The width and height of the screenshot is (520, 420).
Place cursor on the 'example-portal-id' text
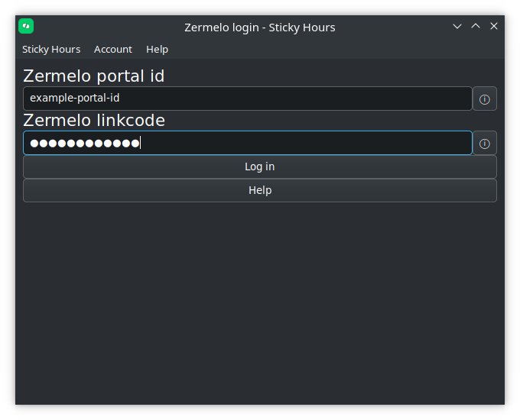[75, 98]
